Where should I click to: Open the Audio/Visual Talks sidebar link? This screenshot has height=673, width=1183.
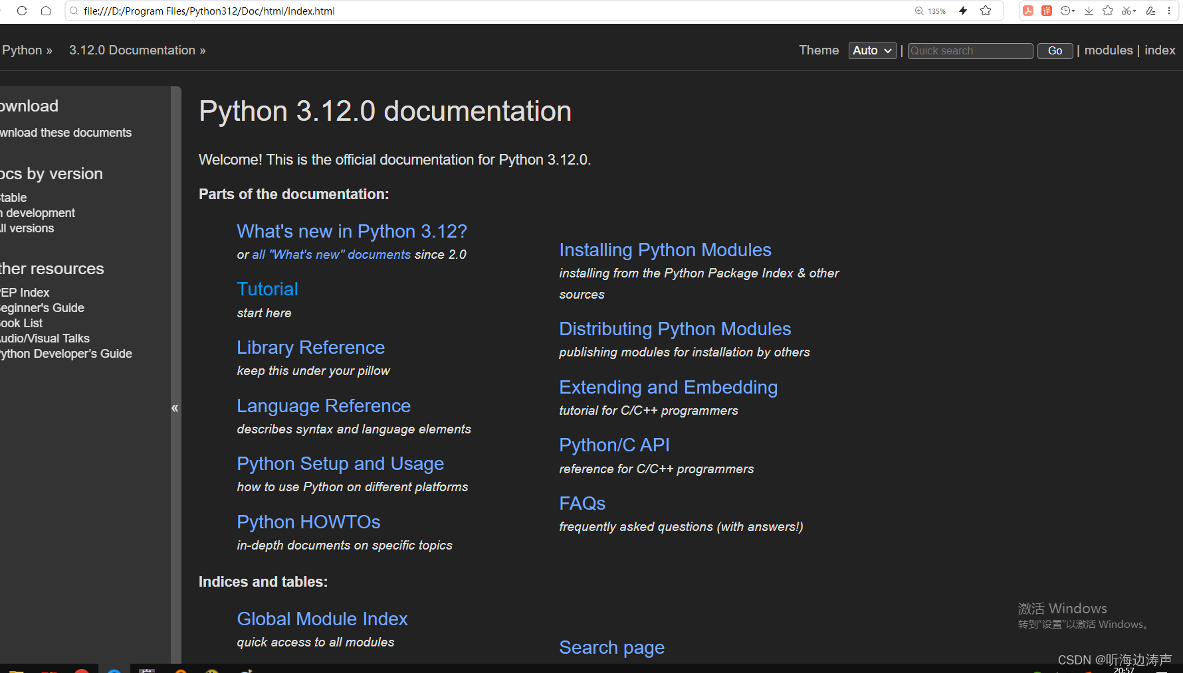[45, 338]
